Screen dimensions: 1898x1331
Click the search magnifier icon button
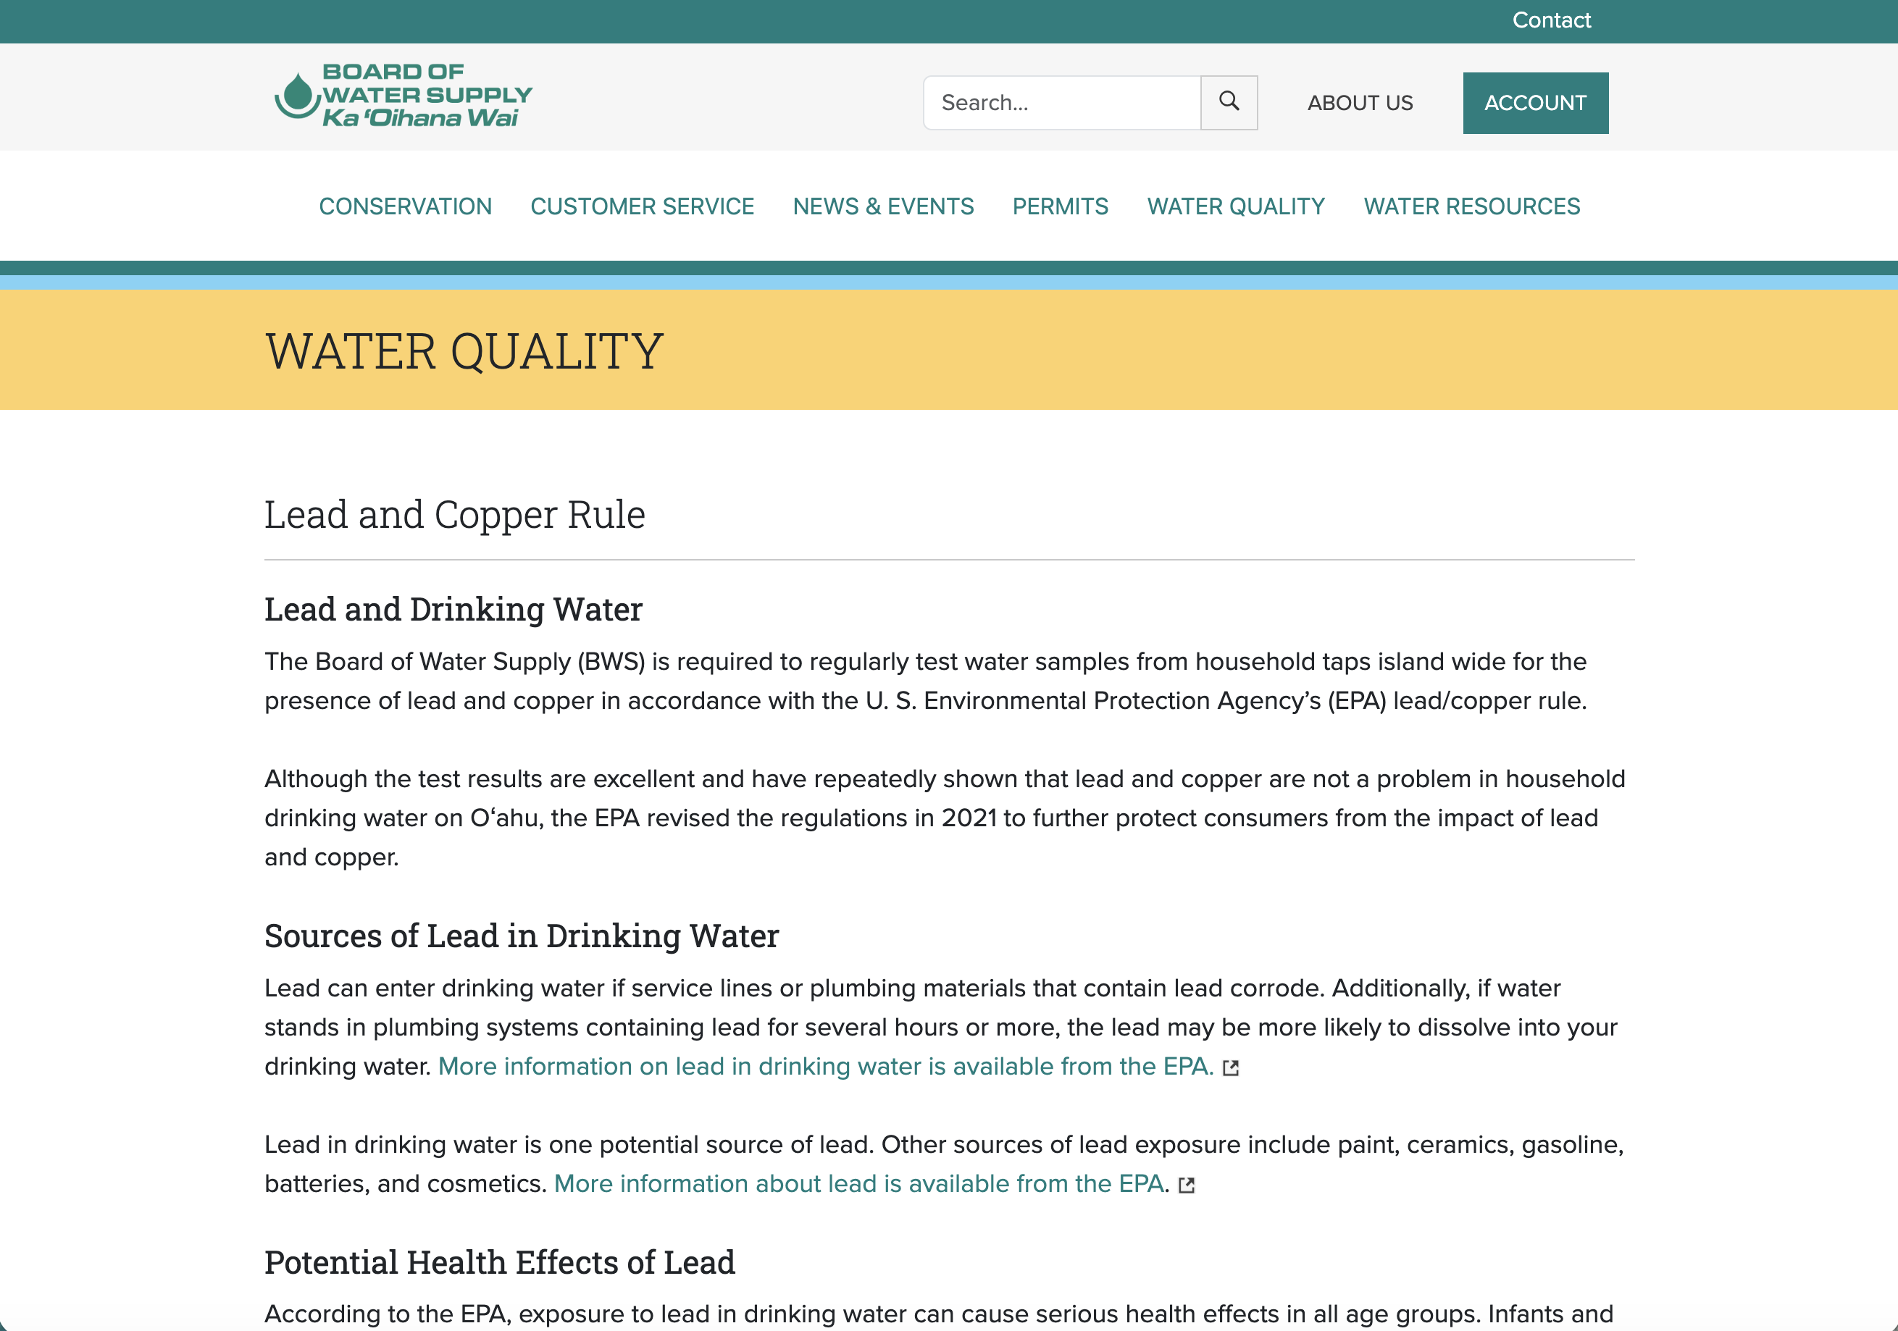point(1229,102)
